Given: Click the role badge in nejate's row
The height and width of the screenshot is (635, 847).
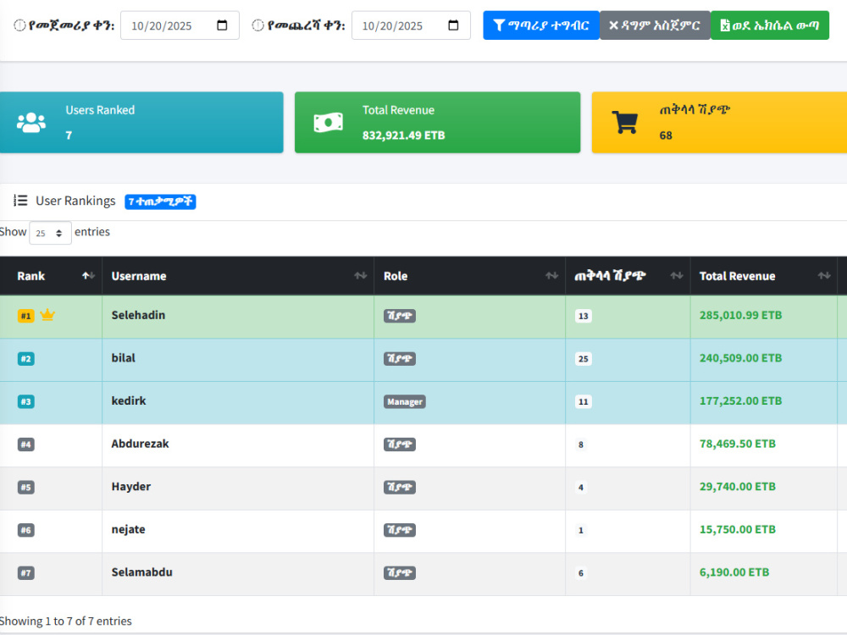Looking at the screenshot, I should click(x=400, y=530).
